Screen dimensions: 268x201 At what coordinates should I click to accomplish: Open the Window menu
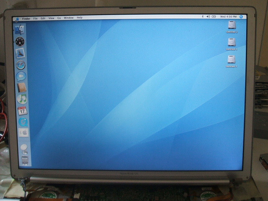pos(69,18)
